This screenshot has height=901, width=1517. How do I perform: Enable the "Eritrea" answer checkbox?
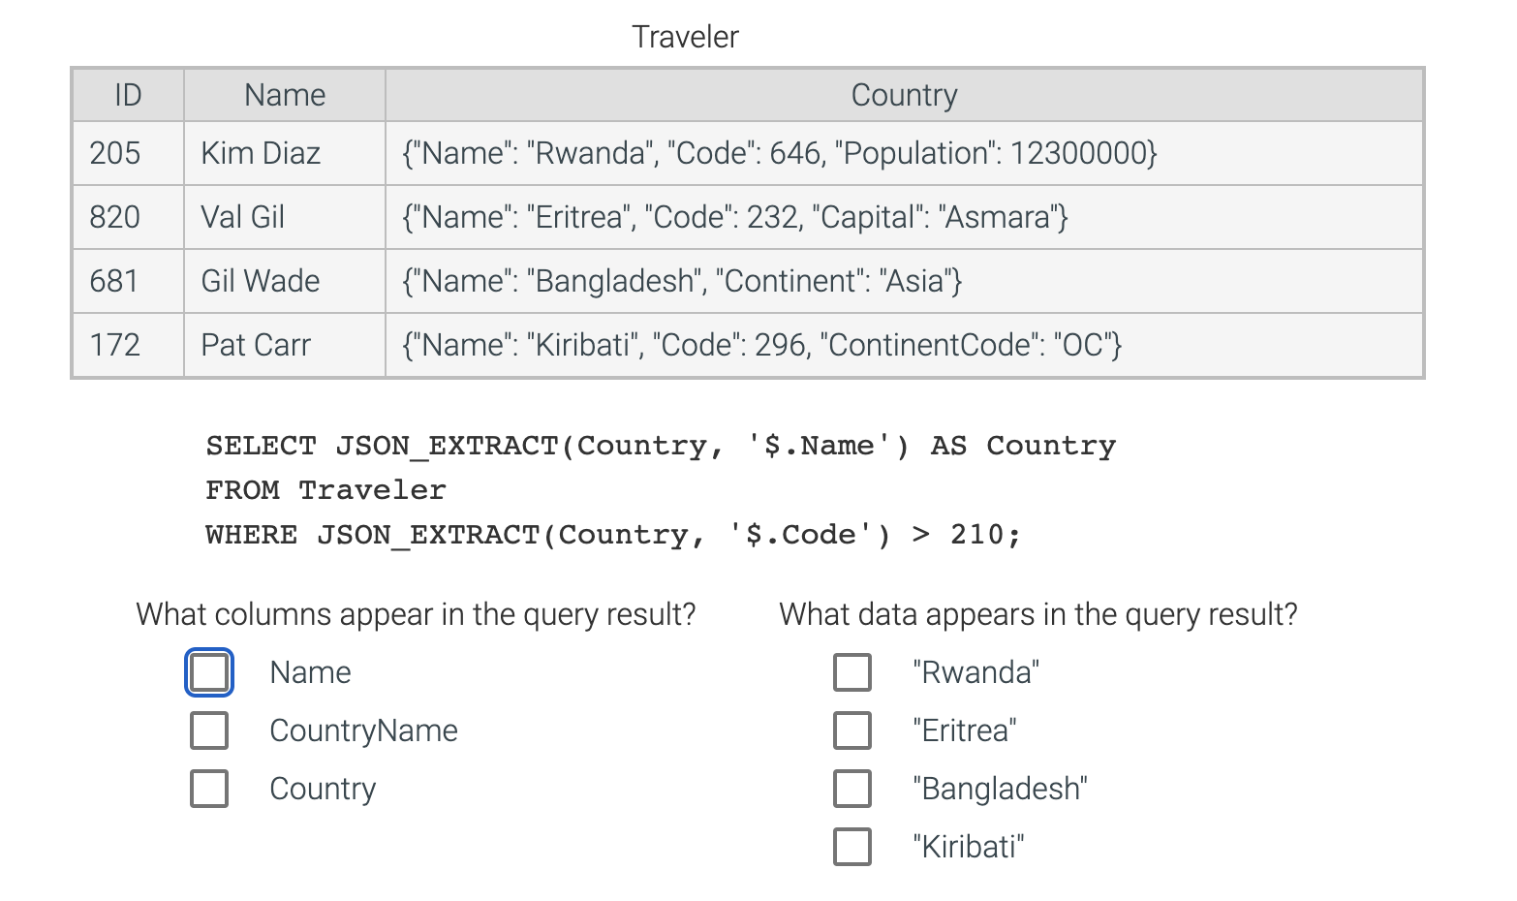tap(851, 730)
